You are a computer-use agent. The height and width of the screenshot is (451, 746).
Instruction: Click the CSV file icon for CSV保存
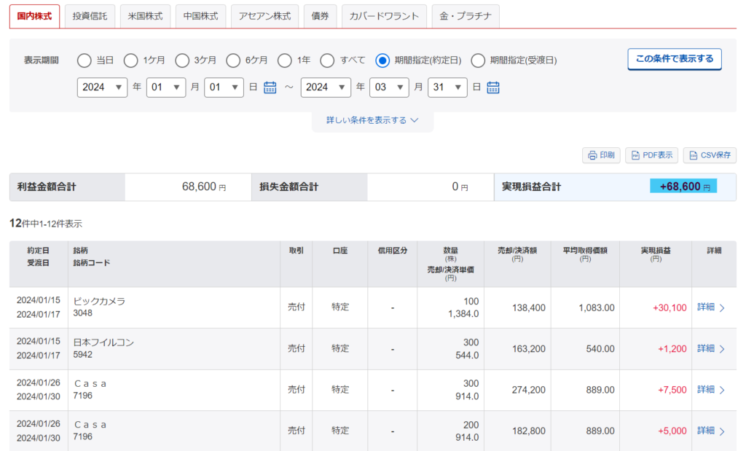[694, 156]
